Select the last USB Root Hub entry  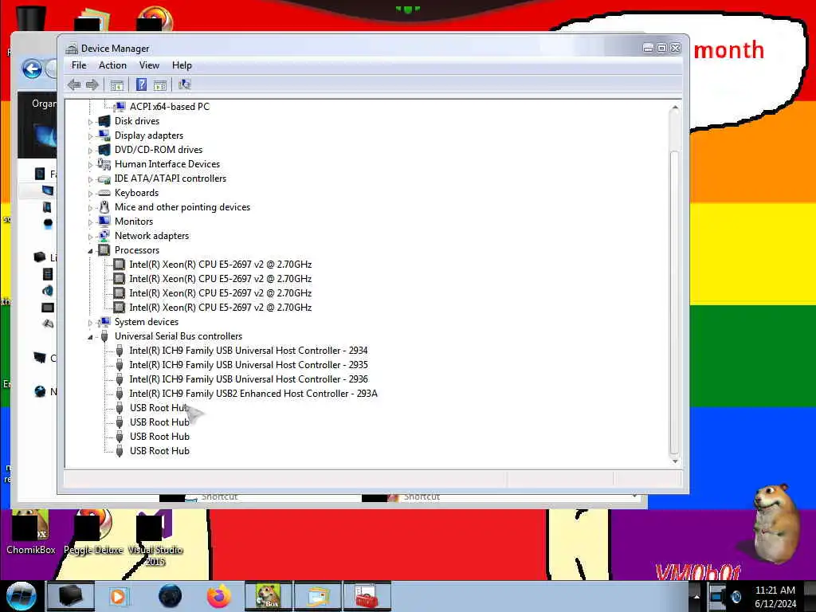click(x=159, y=451)
